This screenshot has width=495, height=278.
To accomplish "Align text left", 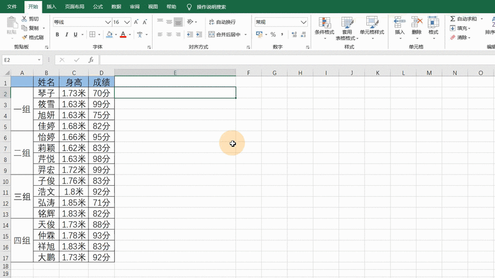I will (x=160, y=34).
